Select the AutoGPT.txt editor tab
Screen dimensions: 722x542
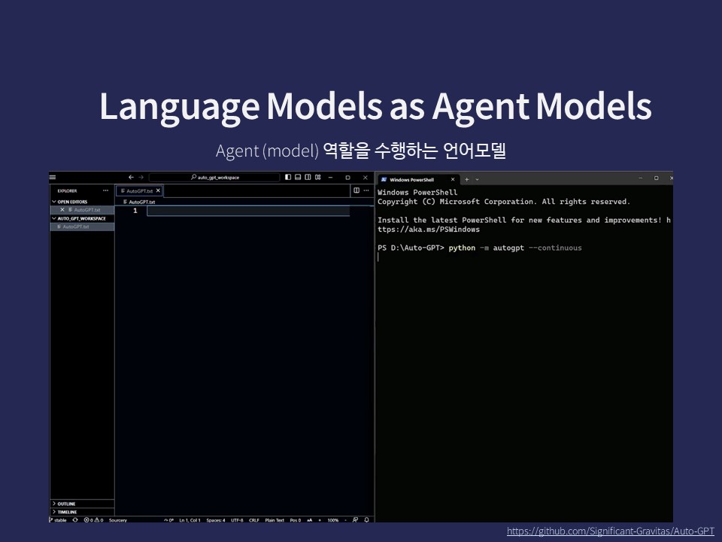tap(138, 191)
